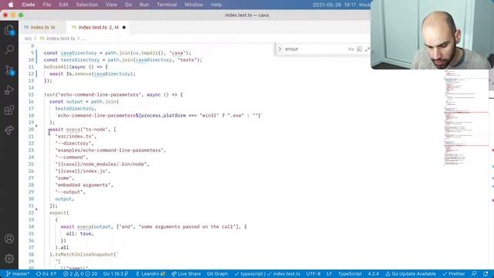Click the errors and warnings count
The image size is (494, 278).
(80, 273)
